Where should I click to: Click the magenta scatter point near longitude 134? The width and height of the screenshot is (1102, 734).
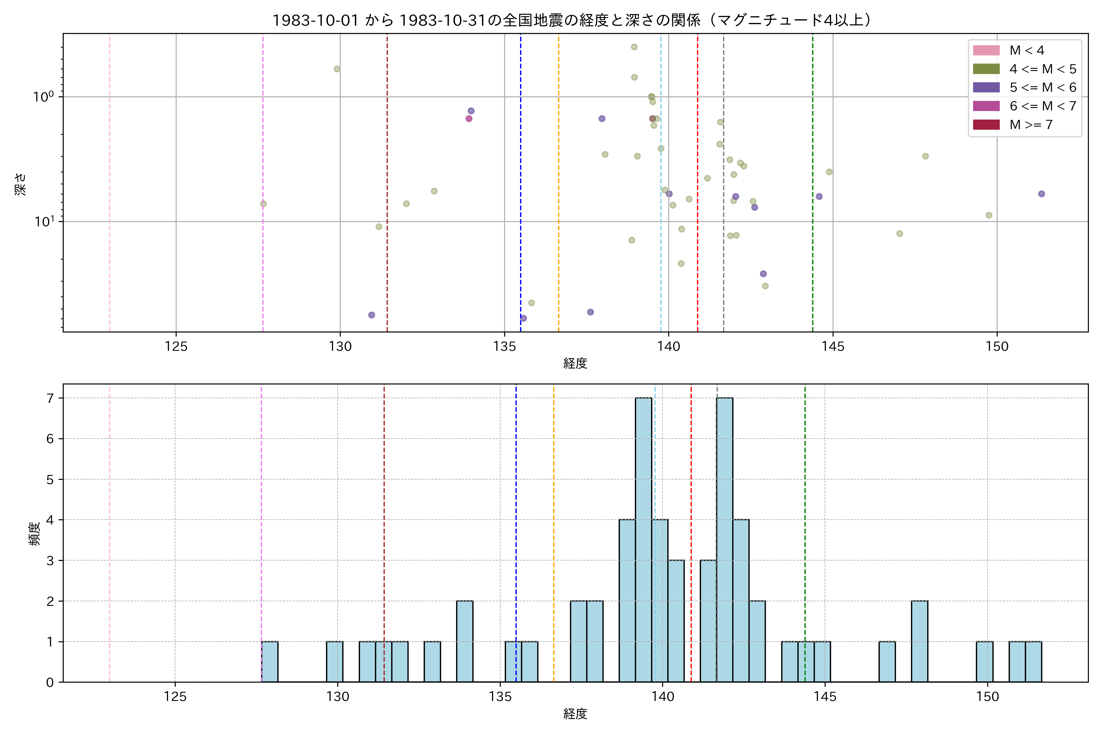point(469,118)
